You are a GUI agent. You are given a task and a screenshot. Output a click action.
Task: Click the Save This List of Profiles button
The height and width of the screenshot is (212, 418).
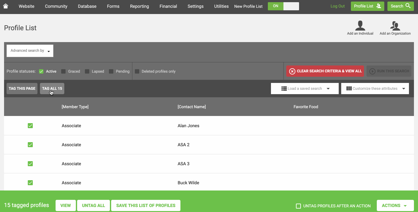click(145, 205)
